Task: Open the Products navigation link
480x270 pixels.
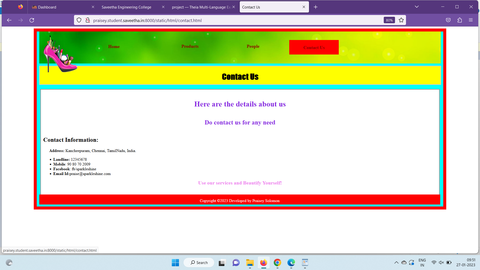Action: [190, 46]
